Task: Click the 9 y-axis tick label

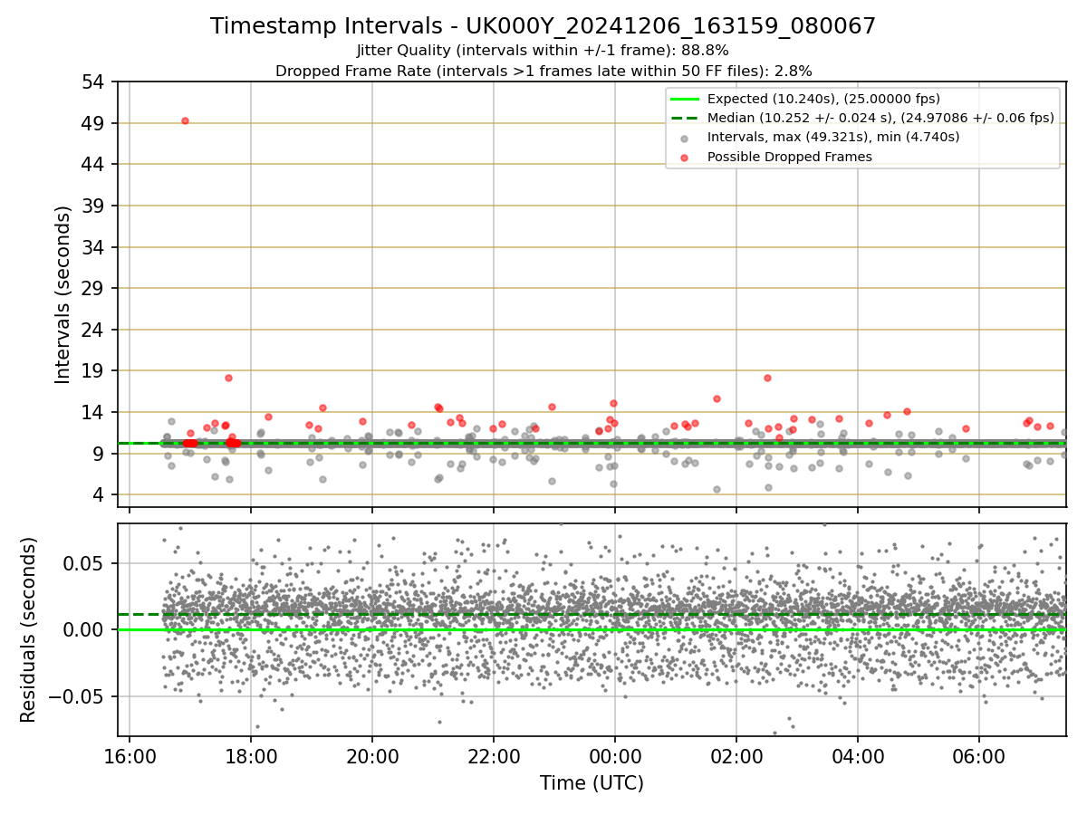Action: pyautogui.click(x=101, y=454)
